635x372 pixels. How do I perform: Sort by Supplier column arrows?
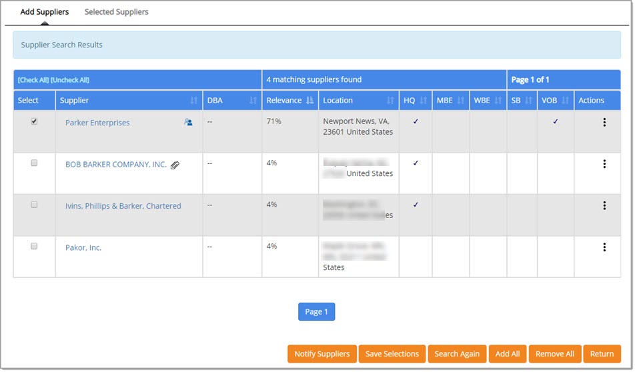point(194,101)
